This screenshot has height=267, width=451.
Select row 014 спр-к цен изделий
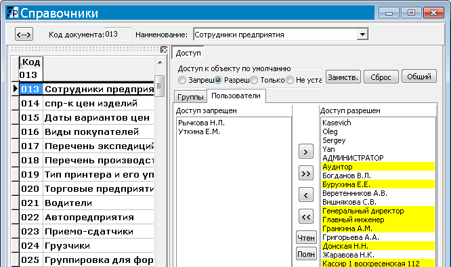coord(87,103)
